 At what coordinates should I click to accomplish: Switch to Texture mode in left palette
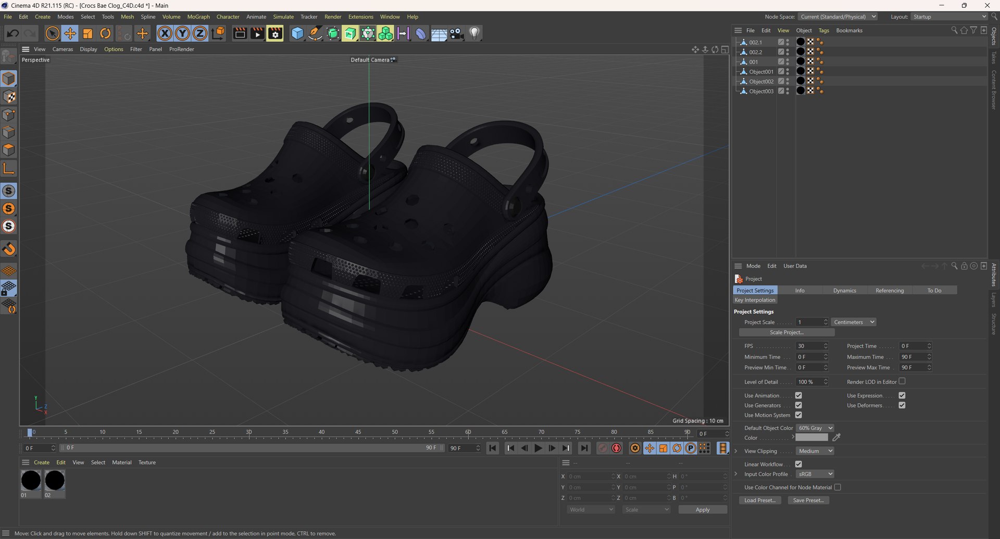[9, 97]
